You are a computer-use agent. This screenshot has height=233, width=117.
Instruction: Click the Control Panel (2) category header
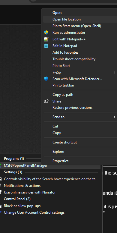(17, 199)
